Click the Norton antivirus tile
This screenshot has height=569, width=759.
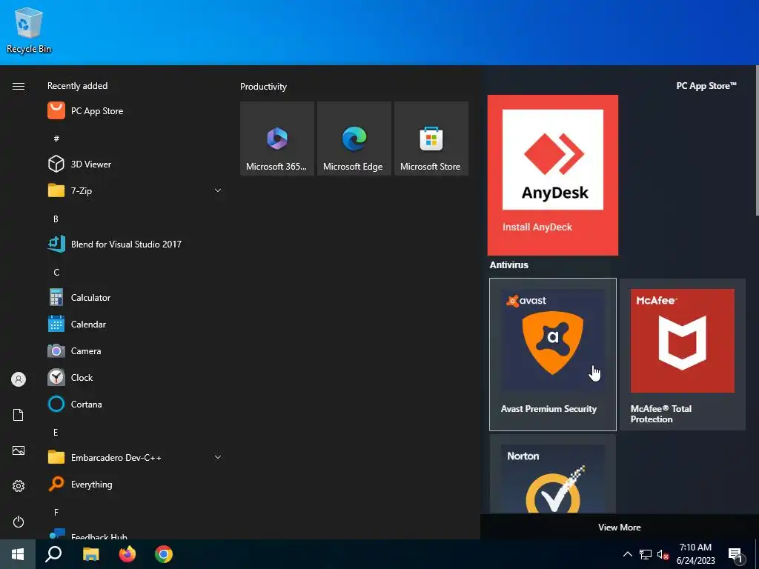(x=553, y=474)
